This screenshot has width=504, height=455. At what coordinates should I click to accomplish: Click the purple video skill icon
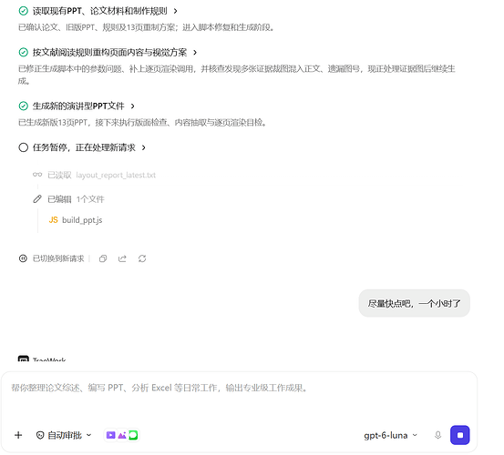[110, 435]
